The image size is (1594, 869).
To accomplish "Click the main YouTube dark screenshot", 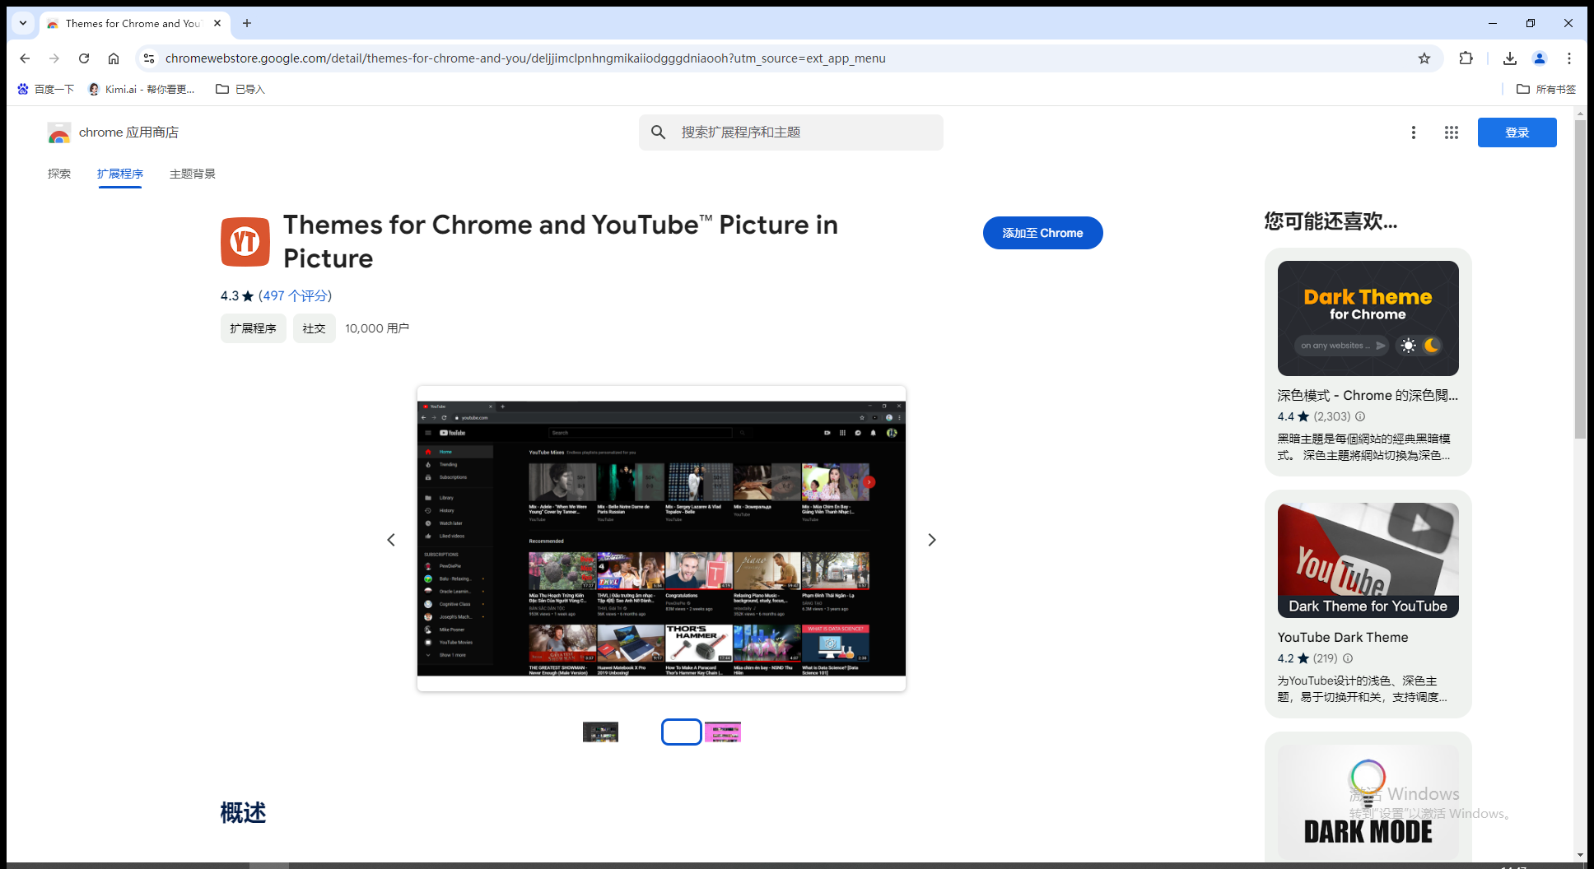I will click(x=661, y=539).
